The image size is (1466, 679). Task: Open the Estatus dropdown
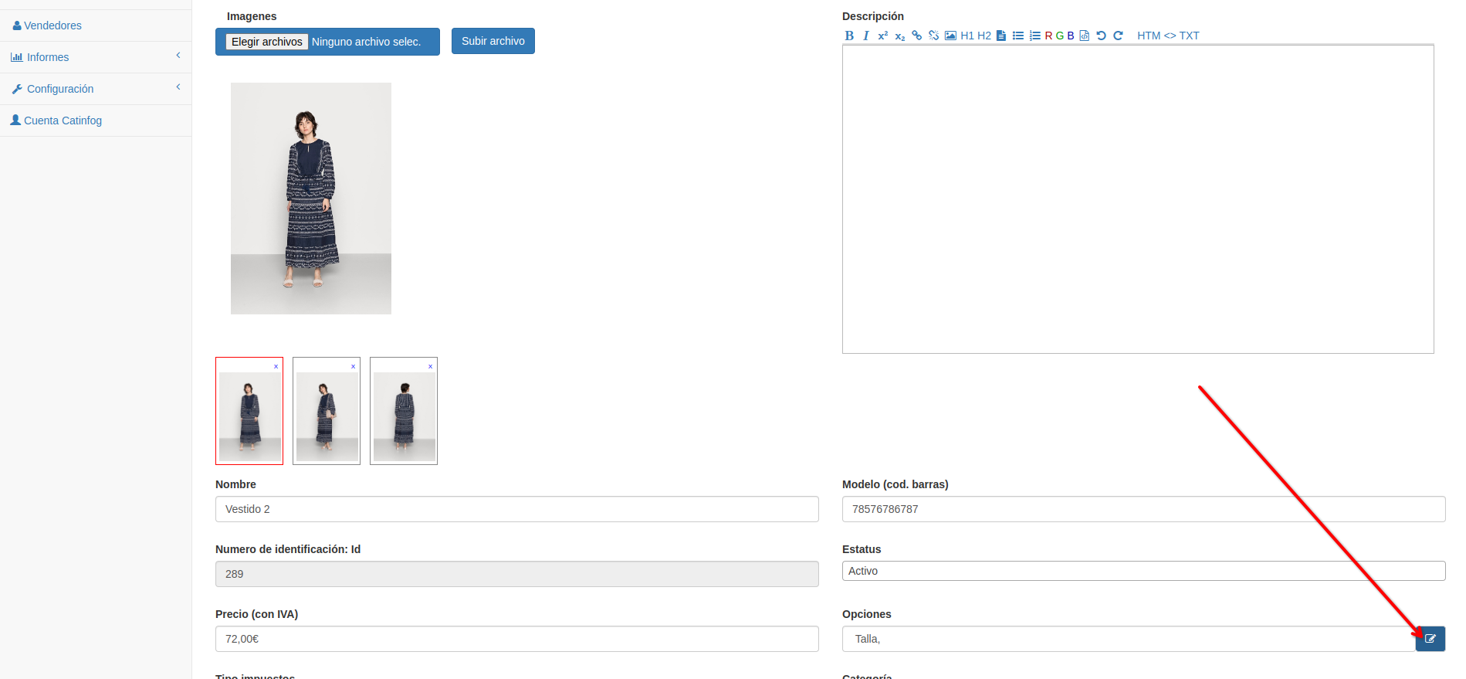coord(1143,571)
